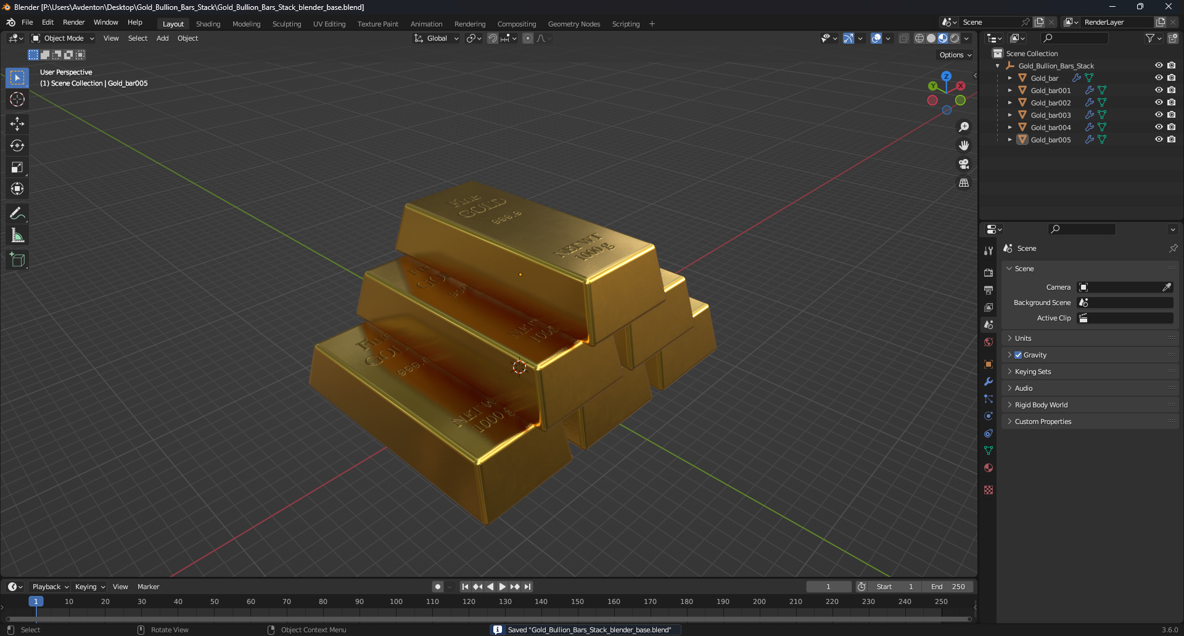Toggle X-ray display
Image resolution: width=1184 pixels, height=636 pixels.
903,38
